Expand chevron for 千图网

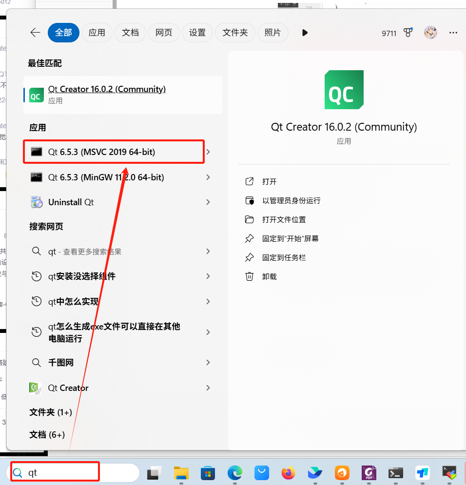click(x=208, y=362)
